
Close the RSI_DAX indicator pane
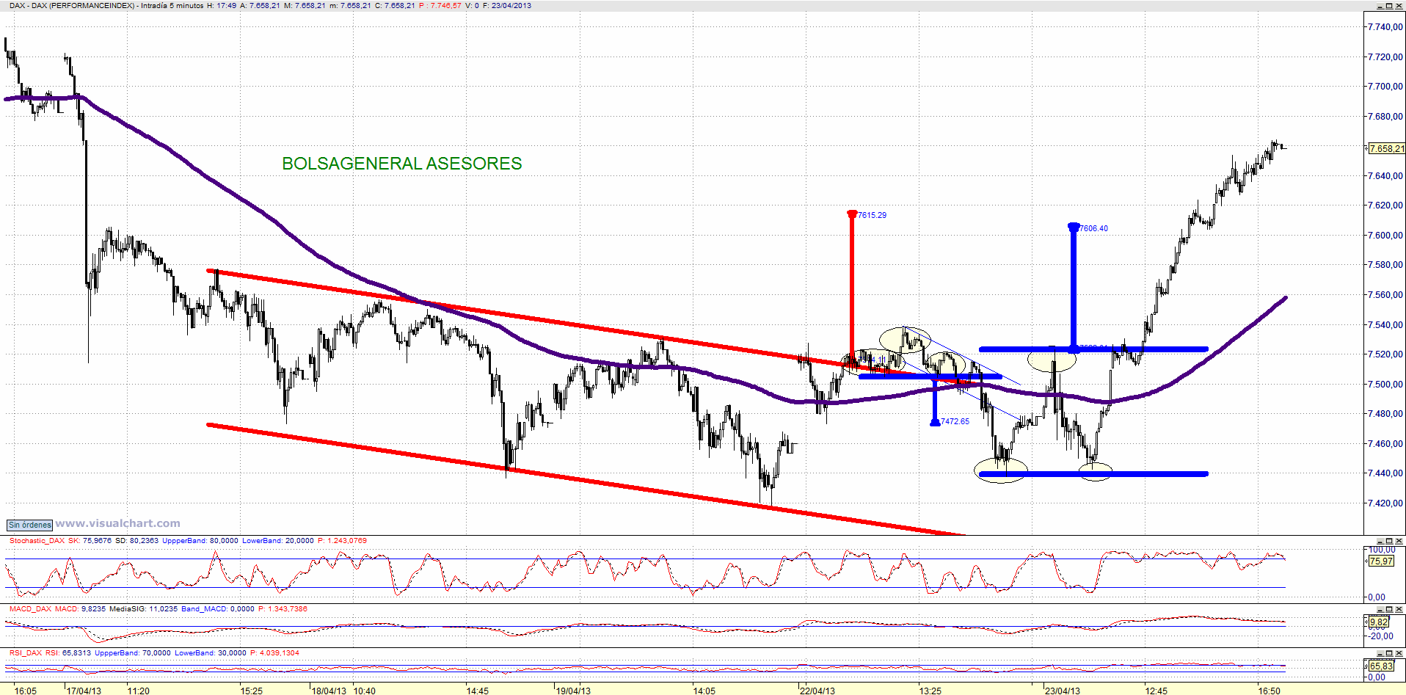tap(1399, 653)
